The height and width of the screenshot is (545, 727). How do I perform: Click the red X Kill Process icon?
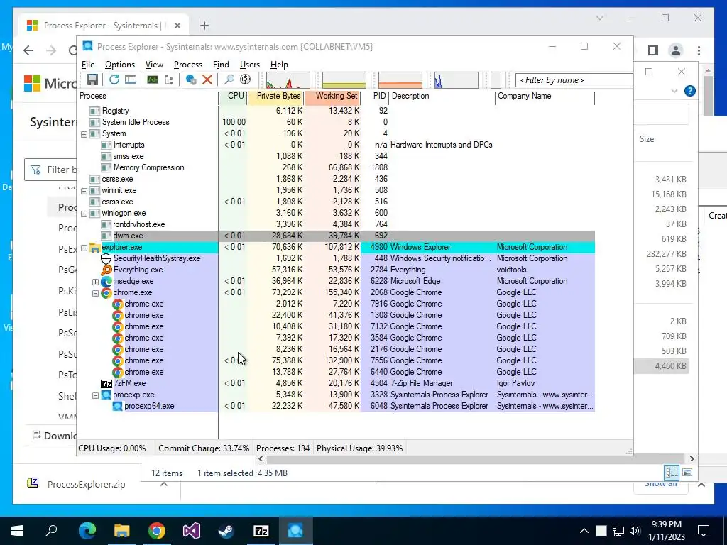[207, 79]
